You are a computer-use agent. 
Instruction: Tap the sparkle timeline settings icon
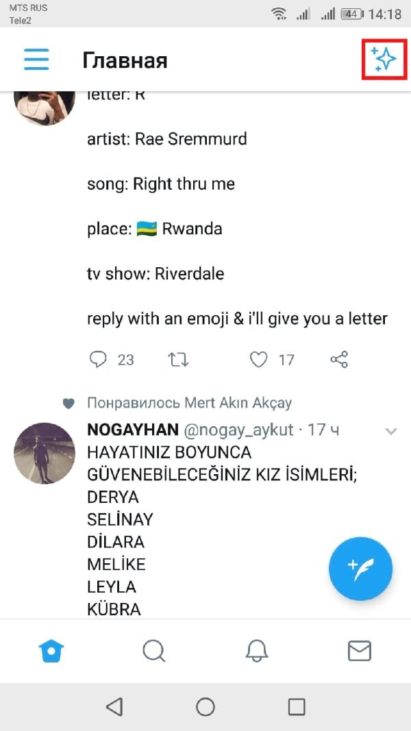pyautogui.click(x=384, y=60)
